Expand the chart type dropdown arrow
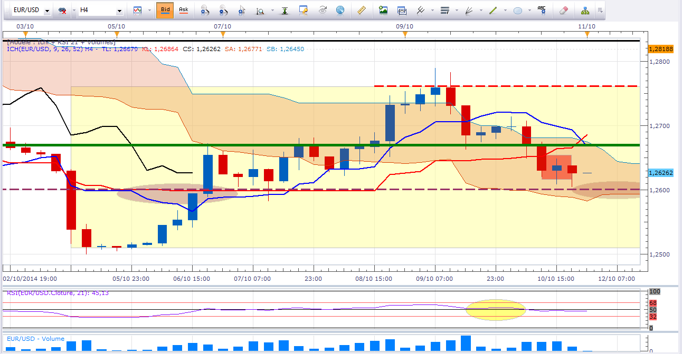 (x=149, y=11)
